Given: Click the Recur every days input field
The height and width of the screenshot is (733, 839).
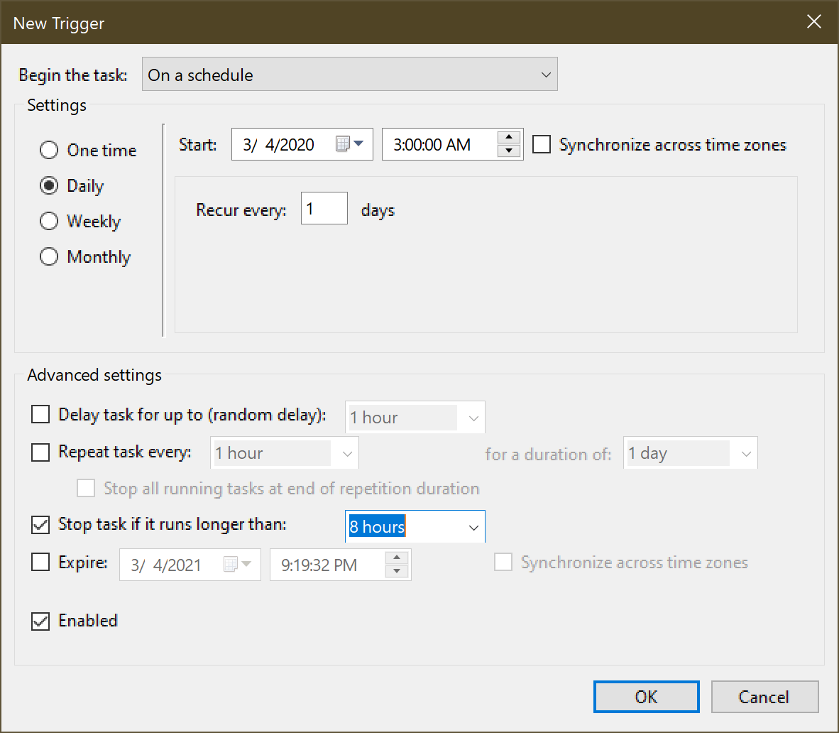Looking at the screenshot, I should click(x=324, y=208).
